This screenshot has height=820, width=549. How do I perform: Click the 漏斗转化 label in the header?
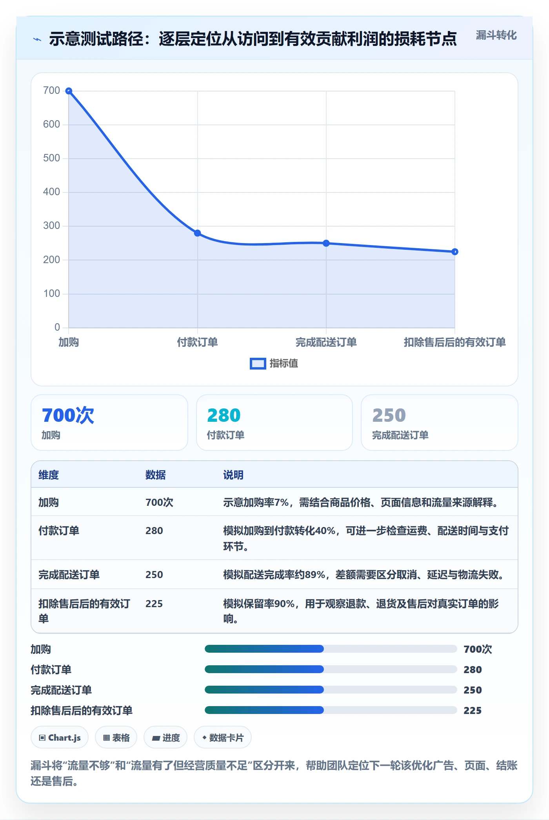point(496,35)
